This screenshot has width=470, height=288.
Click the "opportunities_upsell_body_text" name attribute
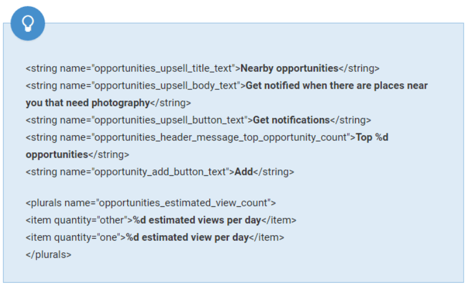tap(166, 86)
